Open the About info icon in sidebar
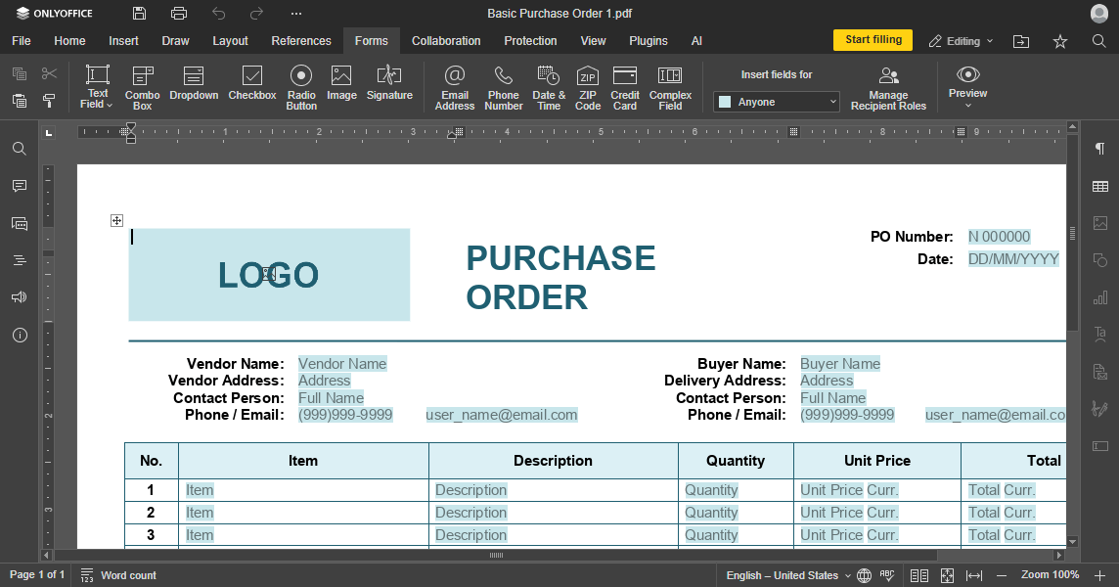Viewport: 1119px width, 587px height. click(x=20, y=335)
